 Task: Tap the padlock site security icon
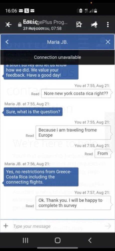point(20,25)
